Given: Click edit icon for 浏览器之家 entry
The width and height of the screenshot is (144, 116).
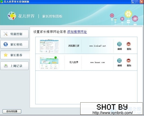Looking at the screenshot, I should 119,44.
